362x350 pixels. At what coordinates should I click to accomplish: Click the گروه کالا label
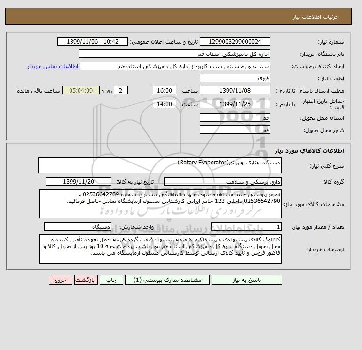point(333,182)
